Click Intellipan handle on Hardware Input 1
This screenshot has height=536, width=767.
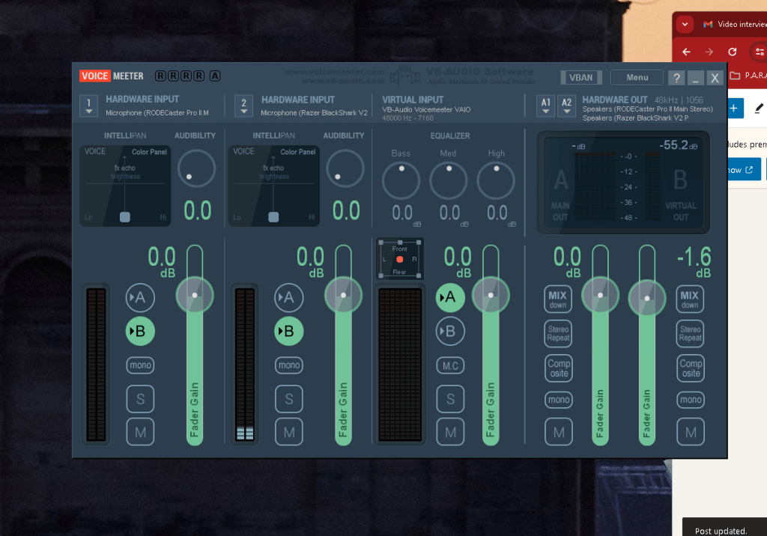coord(125,216)
